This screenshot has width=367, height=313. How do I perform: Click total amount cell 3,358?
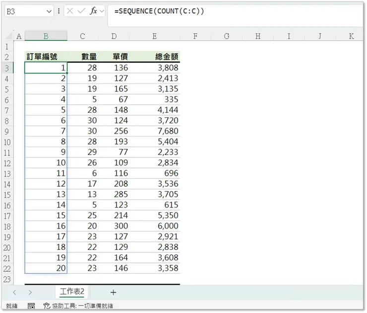155,268
